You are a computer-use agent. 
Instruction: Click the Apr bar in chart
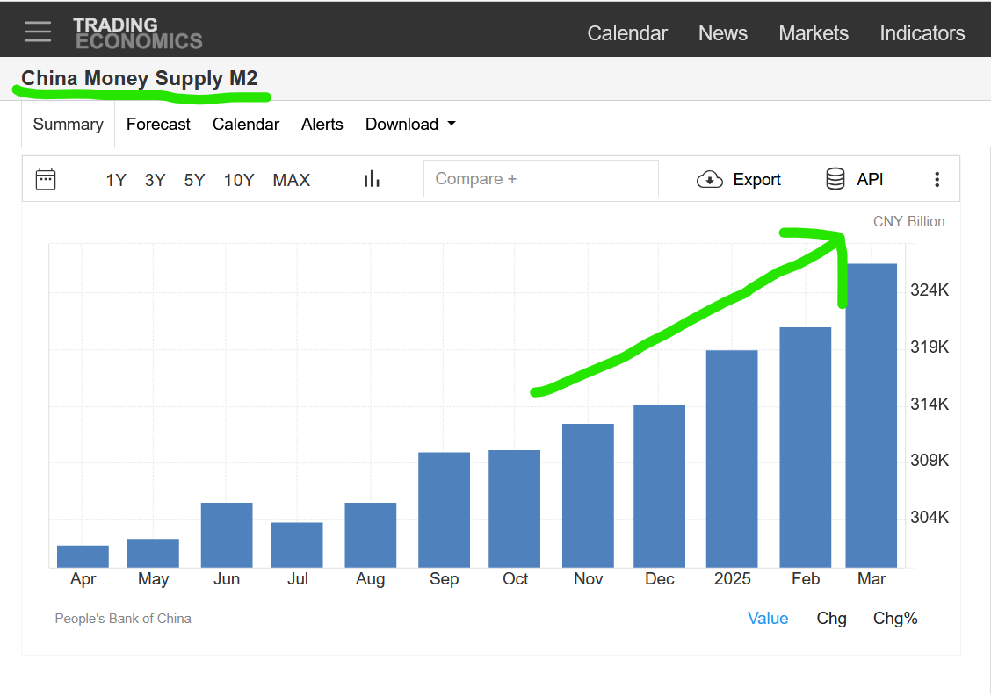(83, 556)
